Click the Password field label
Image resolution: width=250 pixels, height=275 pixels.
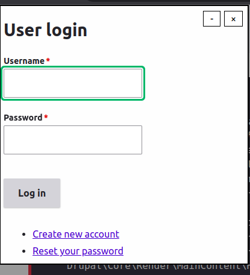pyautogui.click(x=23, y=118)
